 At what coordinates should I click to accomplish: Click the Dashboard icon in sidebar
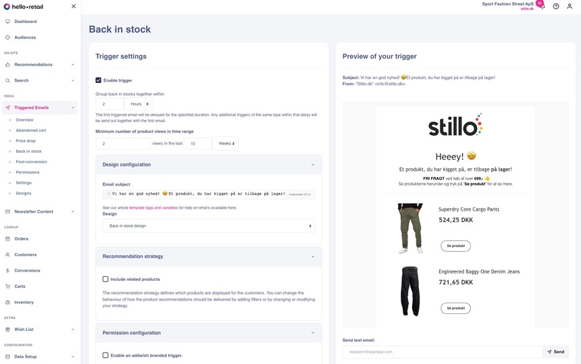[x=7, y=22]
